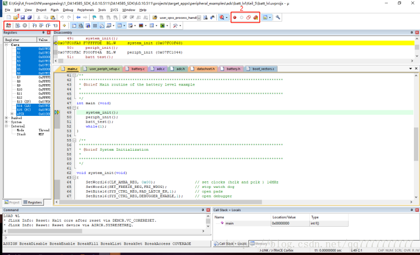Click the Disable All Breakpoints icon
Image resolution: width=420 pixels, height=255 pixels.
tap(248, 17)
